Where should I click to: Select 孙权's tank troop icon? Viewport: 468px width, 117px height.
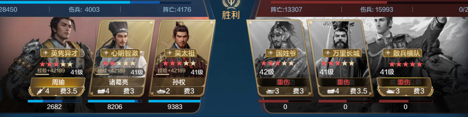click(161, 91)
